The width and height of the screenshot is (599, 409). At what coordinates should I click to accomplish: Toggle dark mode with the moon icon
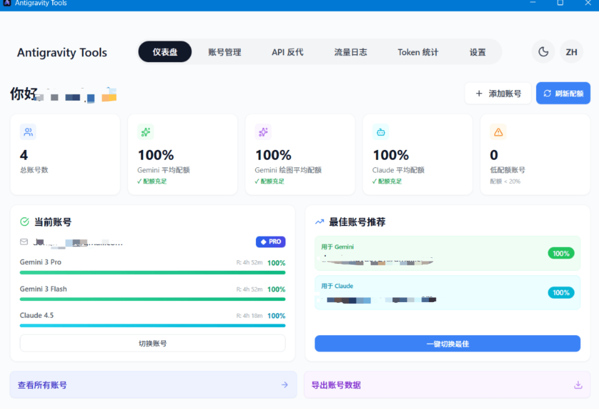coord(543,52)
